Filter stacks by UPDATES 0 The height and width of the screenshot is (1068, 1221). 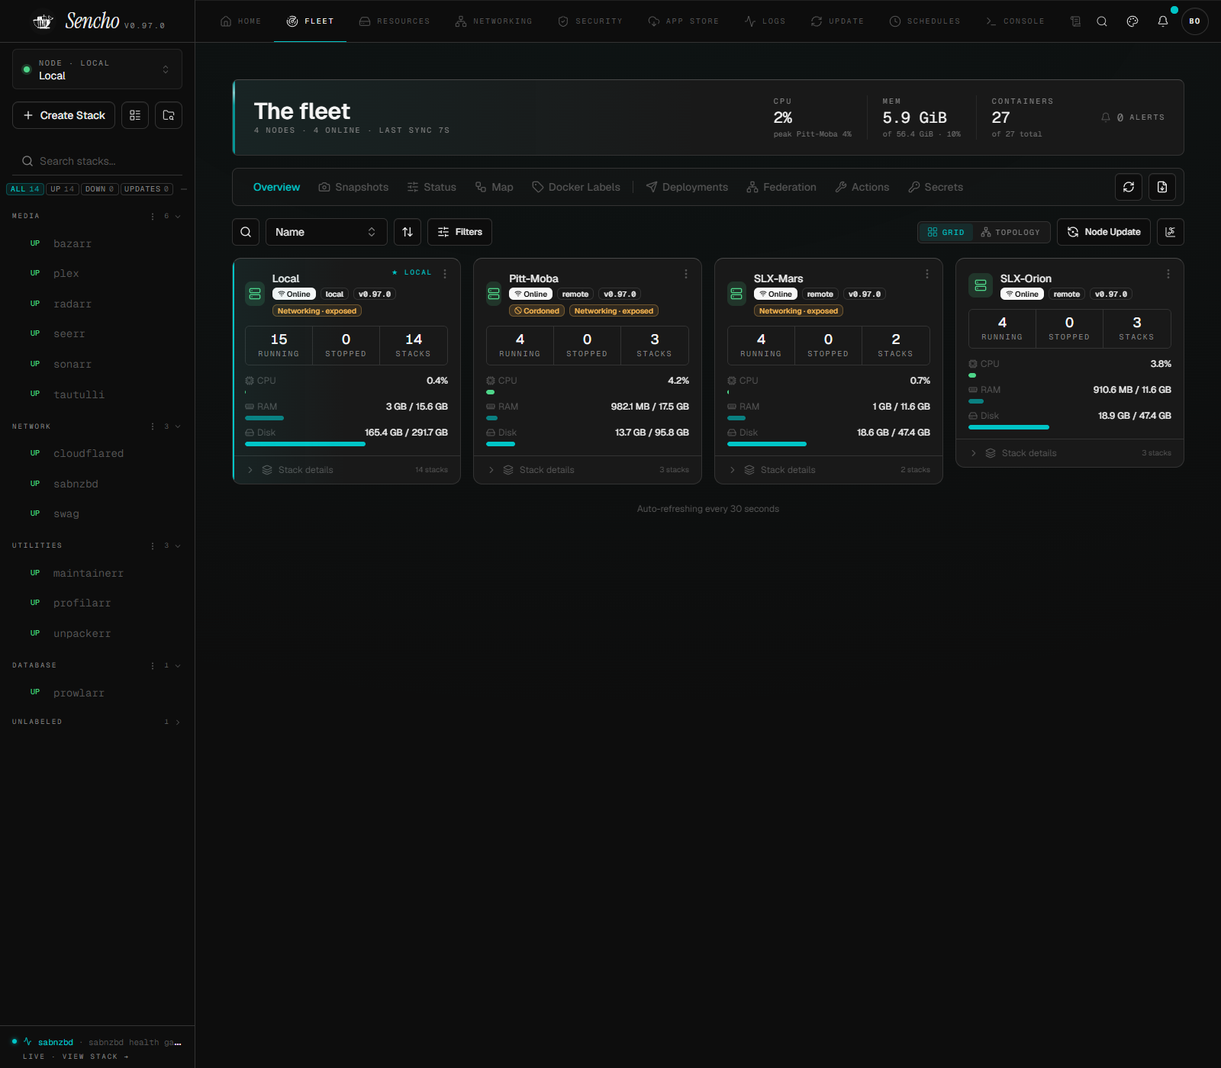147,189
